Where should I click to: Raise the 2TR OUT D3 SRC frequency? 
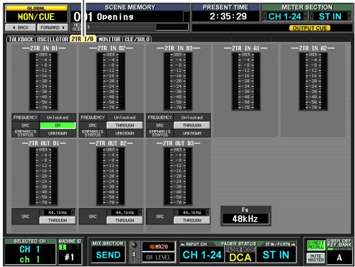tap(207, 212)
